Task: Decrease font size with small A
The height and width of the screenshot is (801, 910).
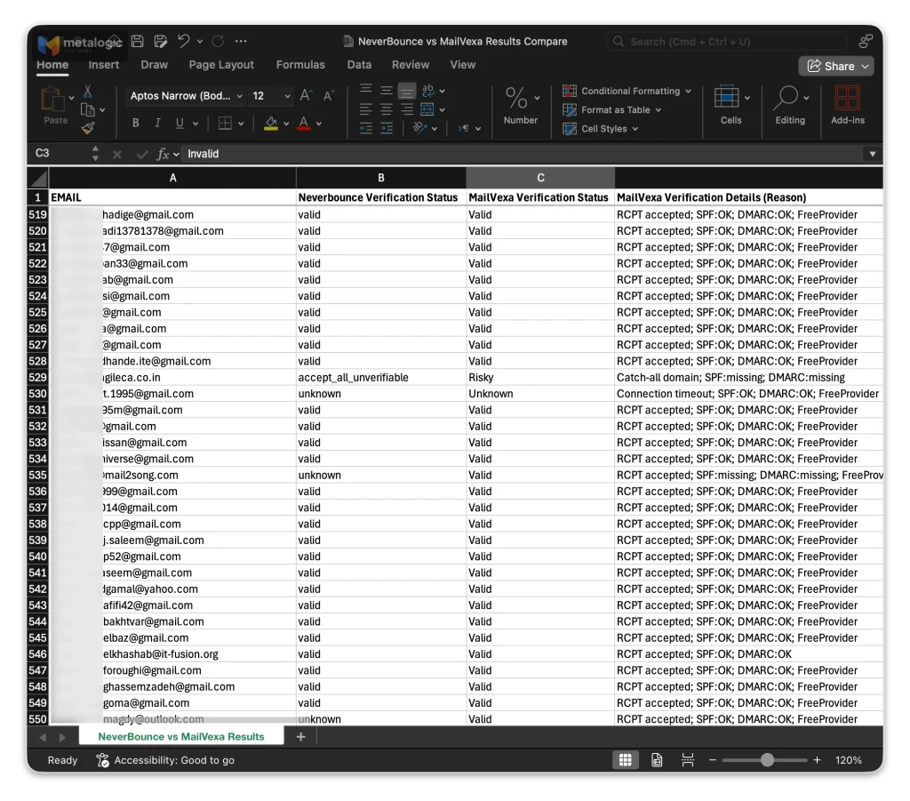Action: point(329,96)
